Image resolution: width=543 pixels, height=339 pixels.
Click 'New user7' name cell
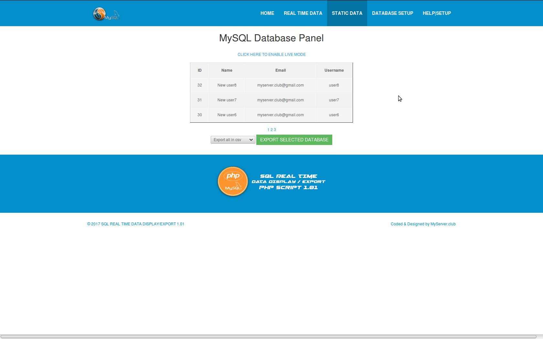point(227,100)
